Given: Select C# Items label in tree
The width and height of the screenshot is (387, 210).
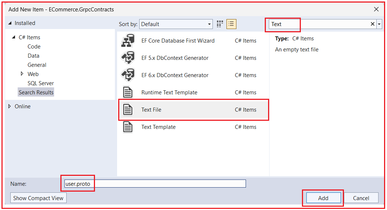Looking at the screenshot, I should pos(29,37).
